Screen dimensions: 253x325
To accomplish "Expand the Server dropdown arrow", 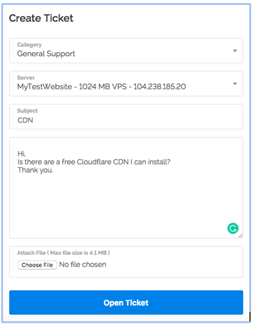I will point(235,84).
